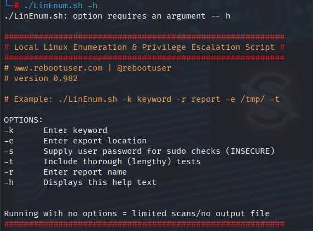Viewport: 313px width, 231px height.
Task: Click the -s sudo password option line
Action: (x=140, y=151)
